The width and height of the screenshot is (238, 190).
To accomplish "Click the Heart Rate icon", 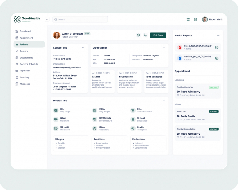I will (56, 119).
